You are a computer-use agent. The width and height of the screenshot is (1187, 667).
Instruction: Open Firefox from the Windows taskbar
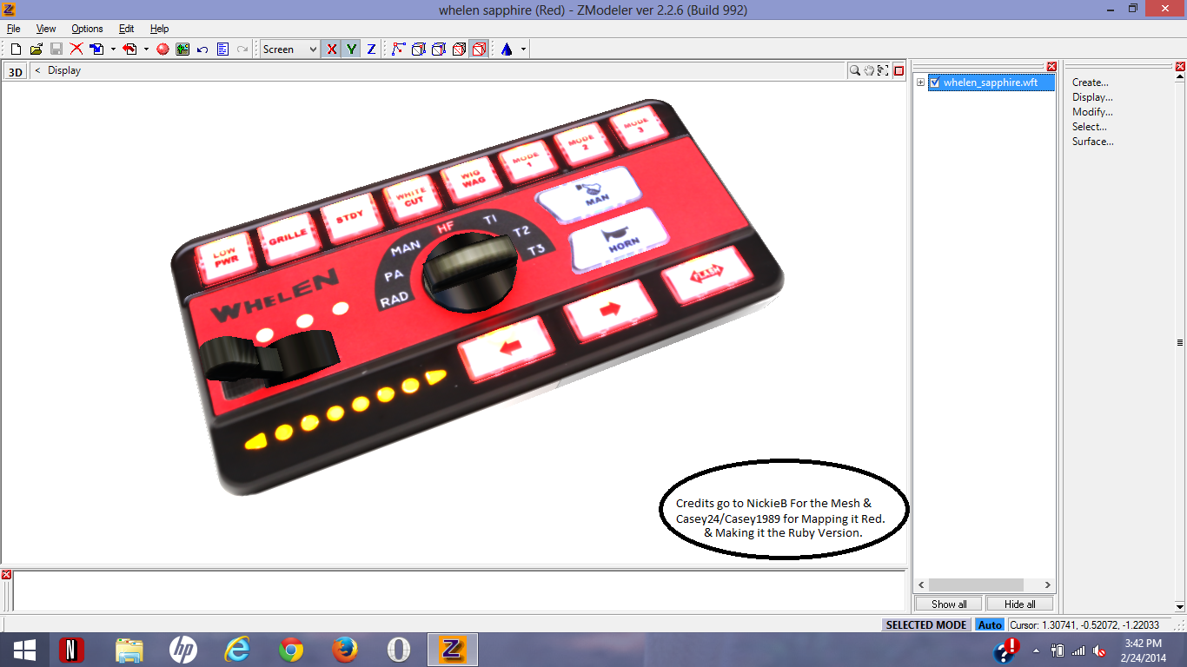pos(344,650)
